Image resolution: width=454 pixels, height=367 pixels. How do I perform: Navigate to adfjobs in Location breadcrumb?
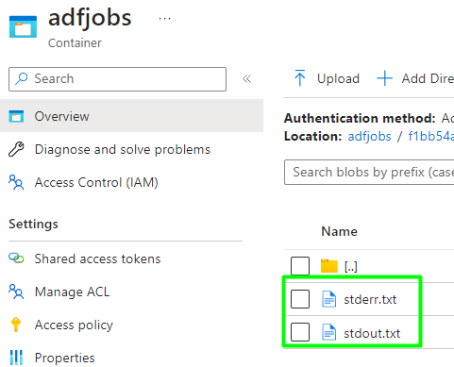[x=369, y=137]
